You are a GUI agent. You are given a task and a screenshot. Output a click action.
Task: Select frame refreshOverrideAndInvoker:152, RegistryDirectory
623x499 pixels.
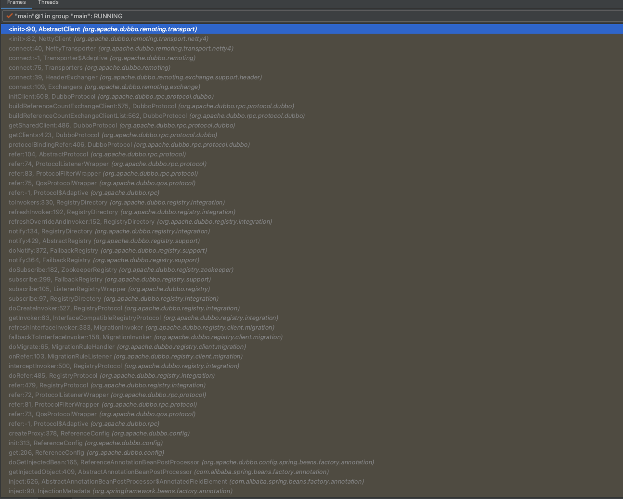tap(311, 221)
